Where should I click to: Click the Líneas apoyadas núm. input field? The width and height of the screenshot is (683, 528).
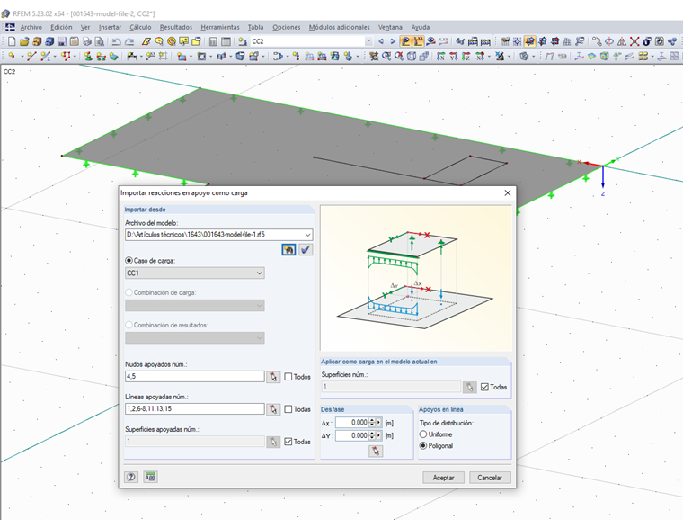[x=195, y=409]
